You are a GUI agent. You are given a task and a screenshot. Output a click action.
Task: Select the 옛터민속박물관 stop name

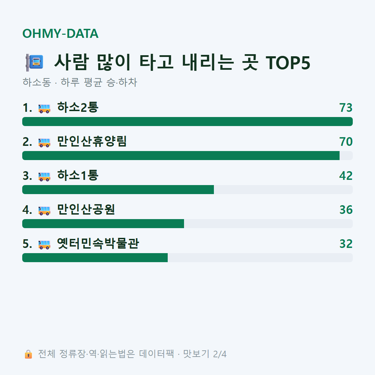[x=98, y=243]
